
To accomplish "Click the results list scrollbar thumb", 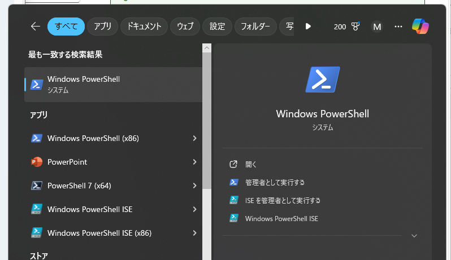I will pyautogui.click(x=207, y=121).
